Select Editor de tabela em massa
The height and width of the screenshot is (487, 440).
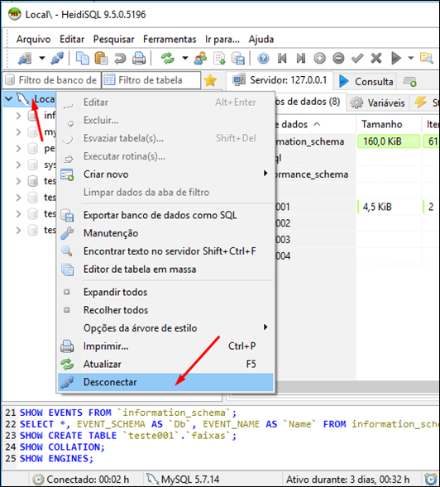(x=165, y=270)
